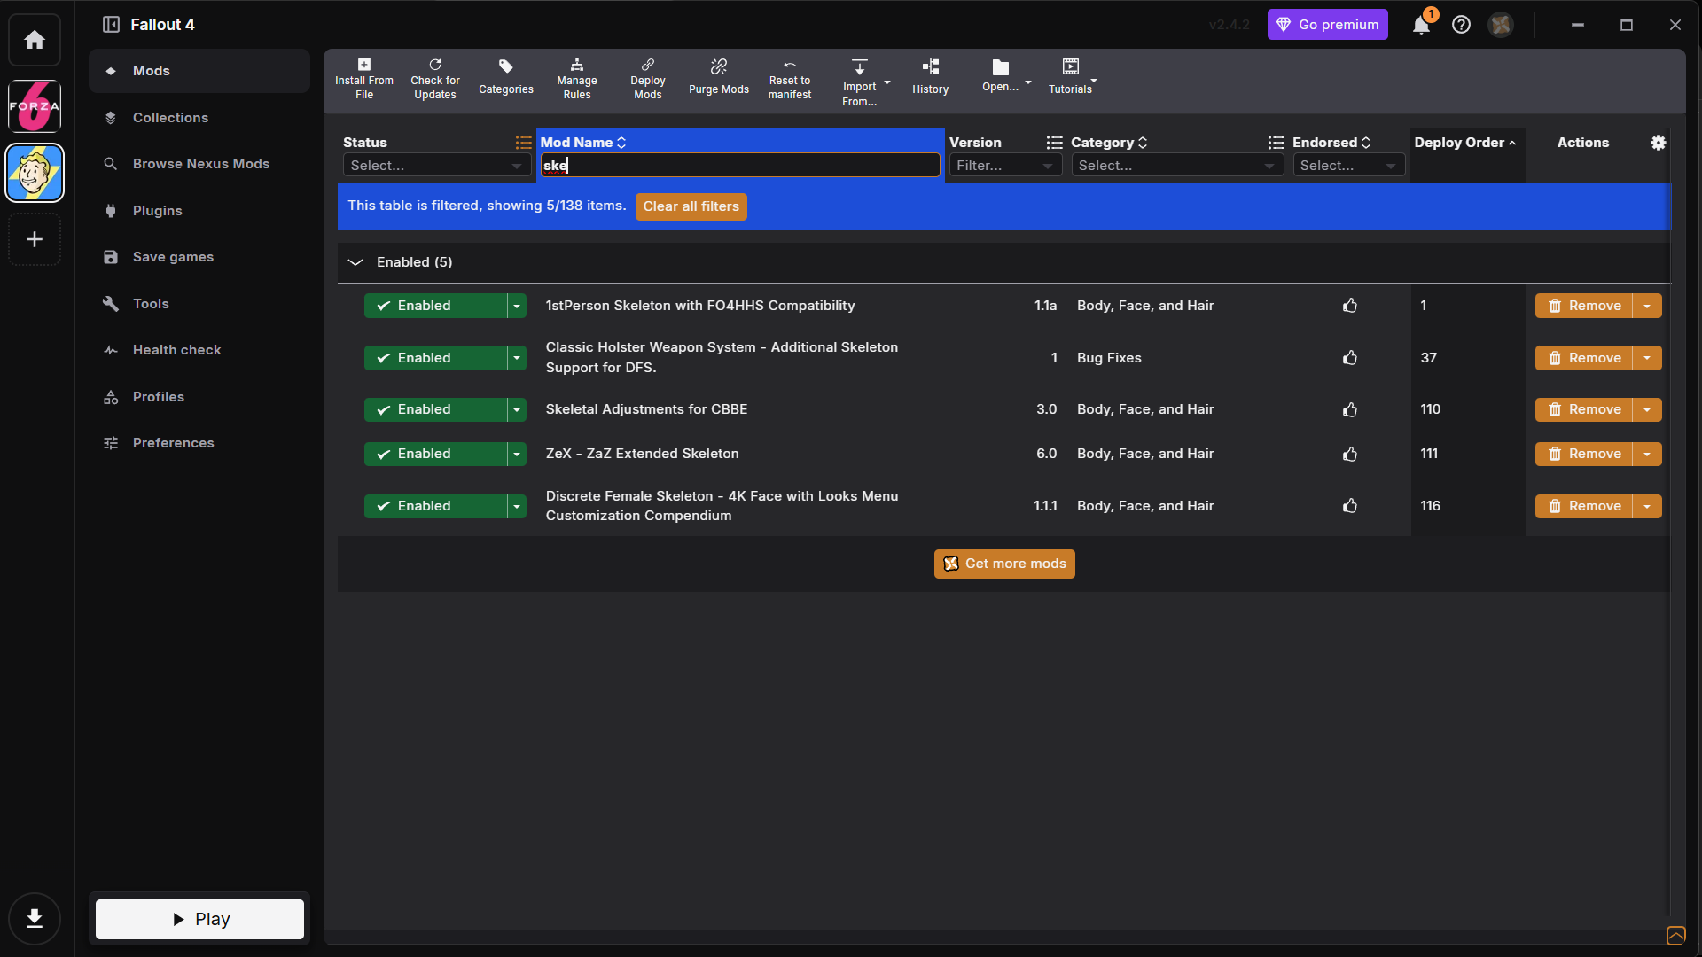Deploy Mods from the toolbar
The height and width of the screenshot is (957, 1702).
pyautogui.click(x=648, y=80)
